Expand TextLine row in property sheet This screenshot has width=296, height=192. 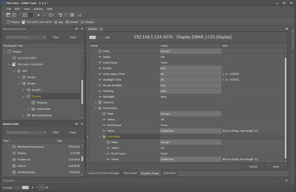click(95, 102)
